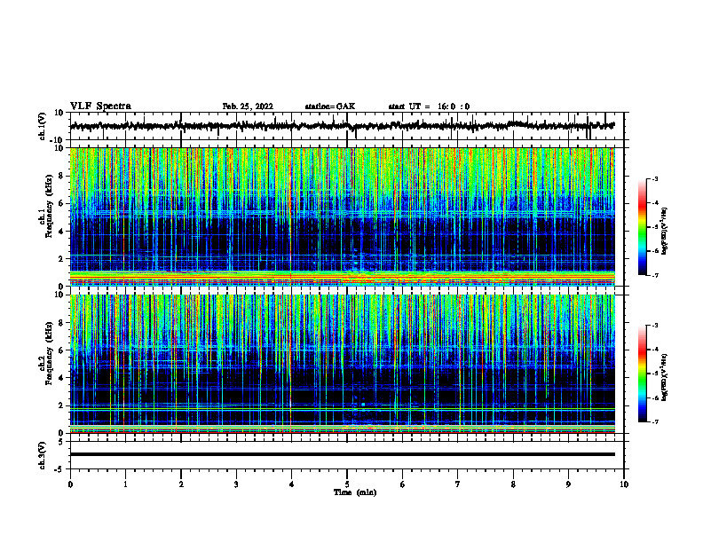Click the "-5" tick on ch.1 color bar
703x543 pixels.
pos(655,227)
